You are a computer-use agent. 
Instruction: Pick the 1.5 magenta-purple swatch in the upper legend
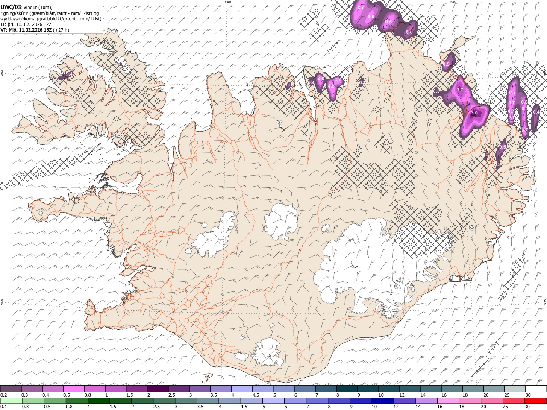[x=137, y=389]
